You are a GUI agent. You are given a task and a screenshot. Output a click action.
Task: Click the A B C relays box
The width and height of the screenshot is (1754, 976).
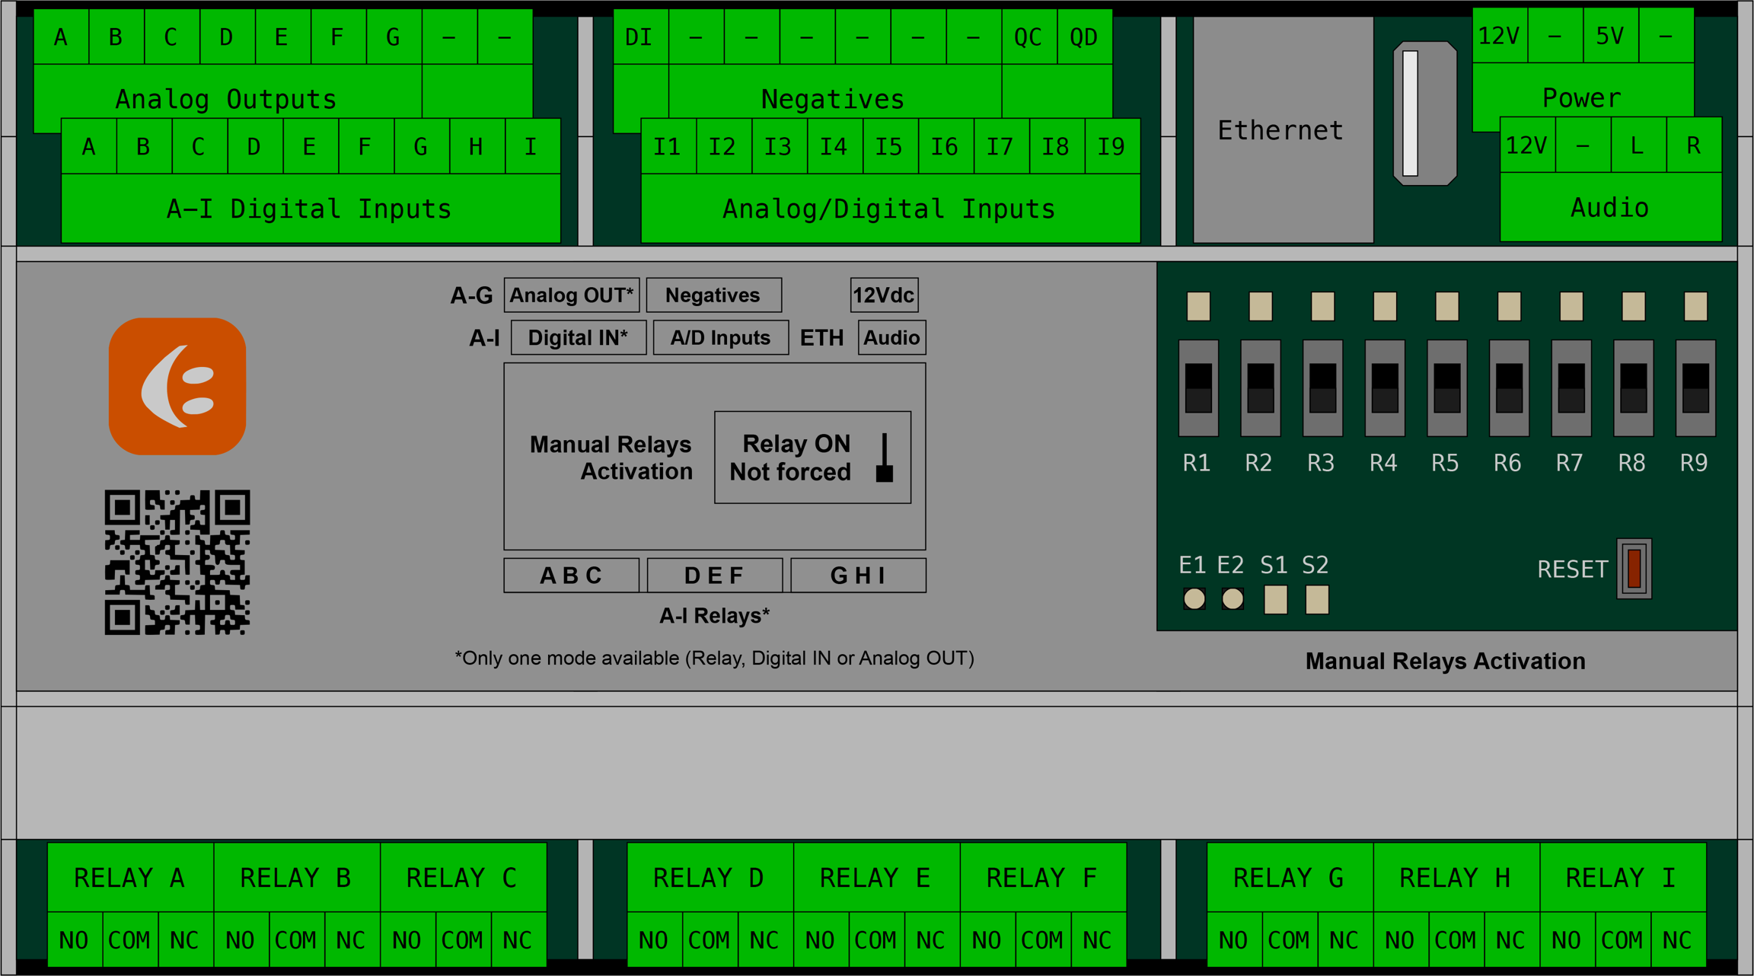pos(571,576)
